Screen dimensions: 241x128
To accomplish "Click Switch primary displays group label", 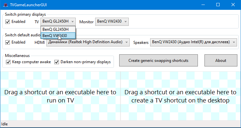I will 25,14.
